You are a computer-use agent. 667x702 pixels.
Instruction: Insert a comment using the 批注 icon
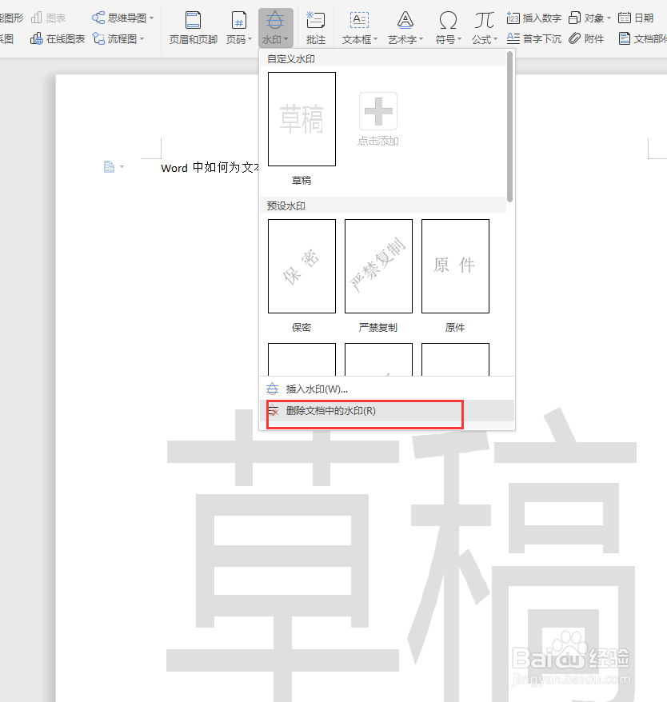click(316, 26)
